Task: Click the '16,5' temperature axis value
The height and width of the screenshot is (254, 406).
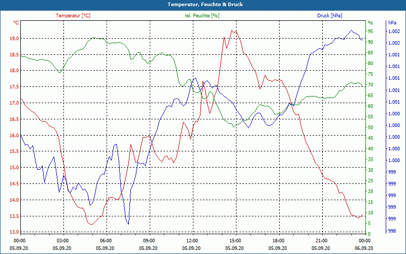Action: click(15, 119)
